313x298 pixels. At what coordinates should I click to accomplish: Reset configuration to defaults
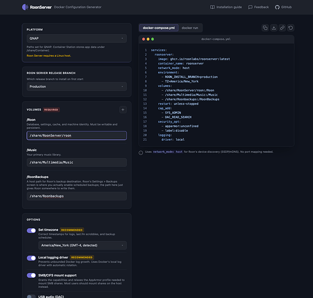click(x=291, y=27)
